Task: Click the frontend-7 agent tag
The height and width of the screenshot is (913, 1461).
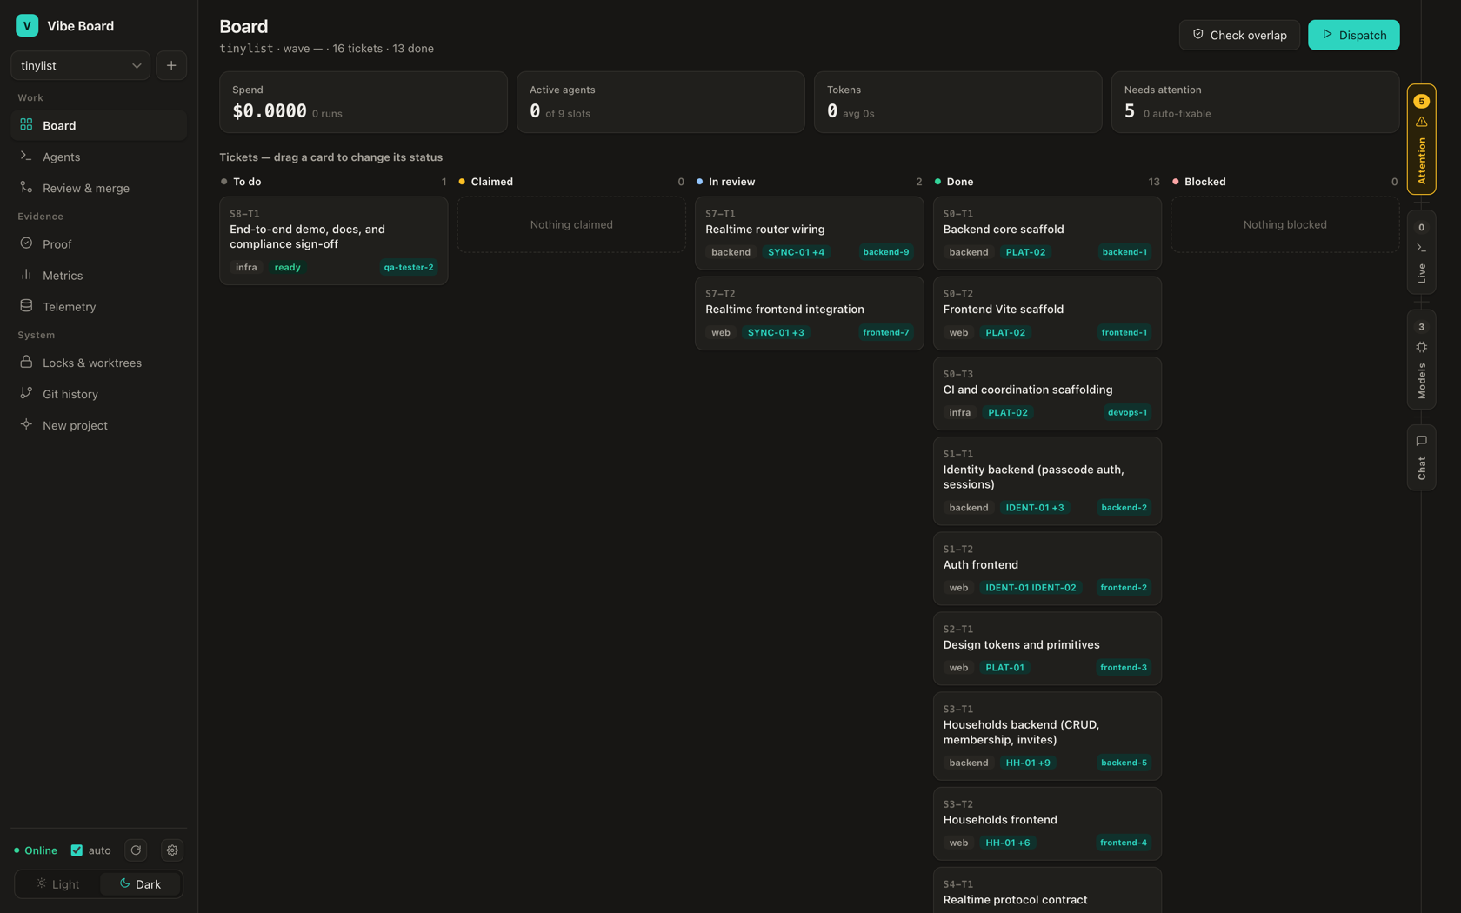Action: [x=886, y=332]
